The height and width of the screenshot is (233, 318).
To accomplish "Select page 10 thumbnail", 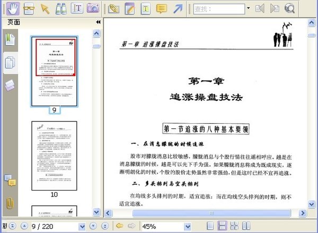I will pos(55,156).
